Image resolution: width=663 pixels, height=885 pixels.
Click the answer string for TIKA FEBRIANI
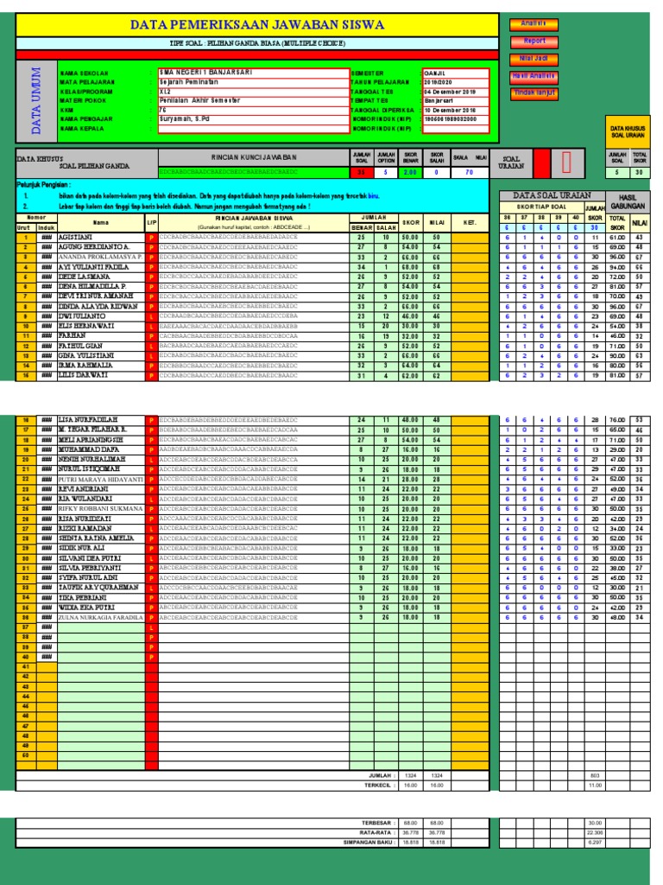(228, 598)
